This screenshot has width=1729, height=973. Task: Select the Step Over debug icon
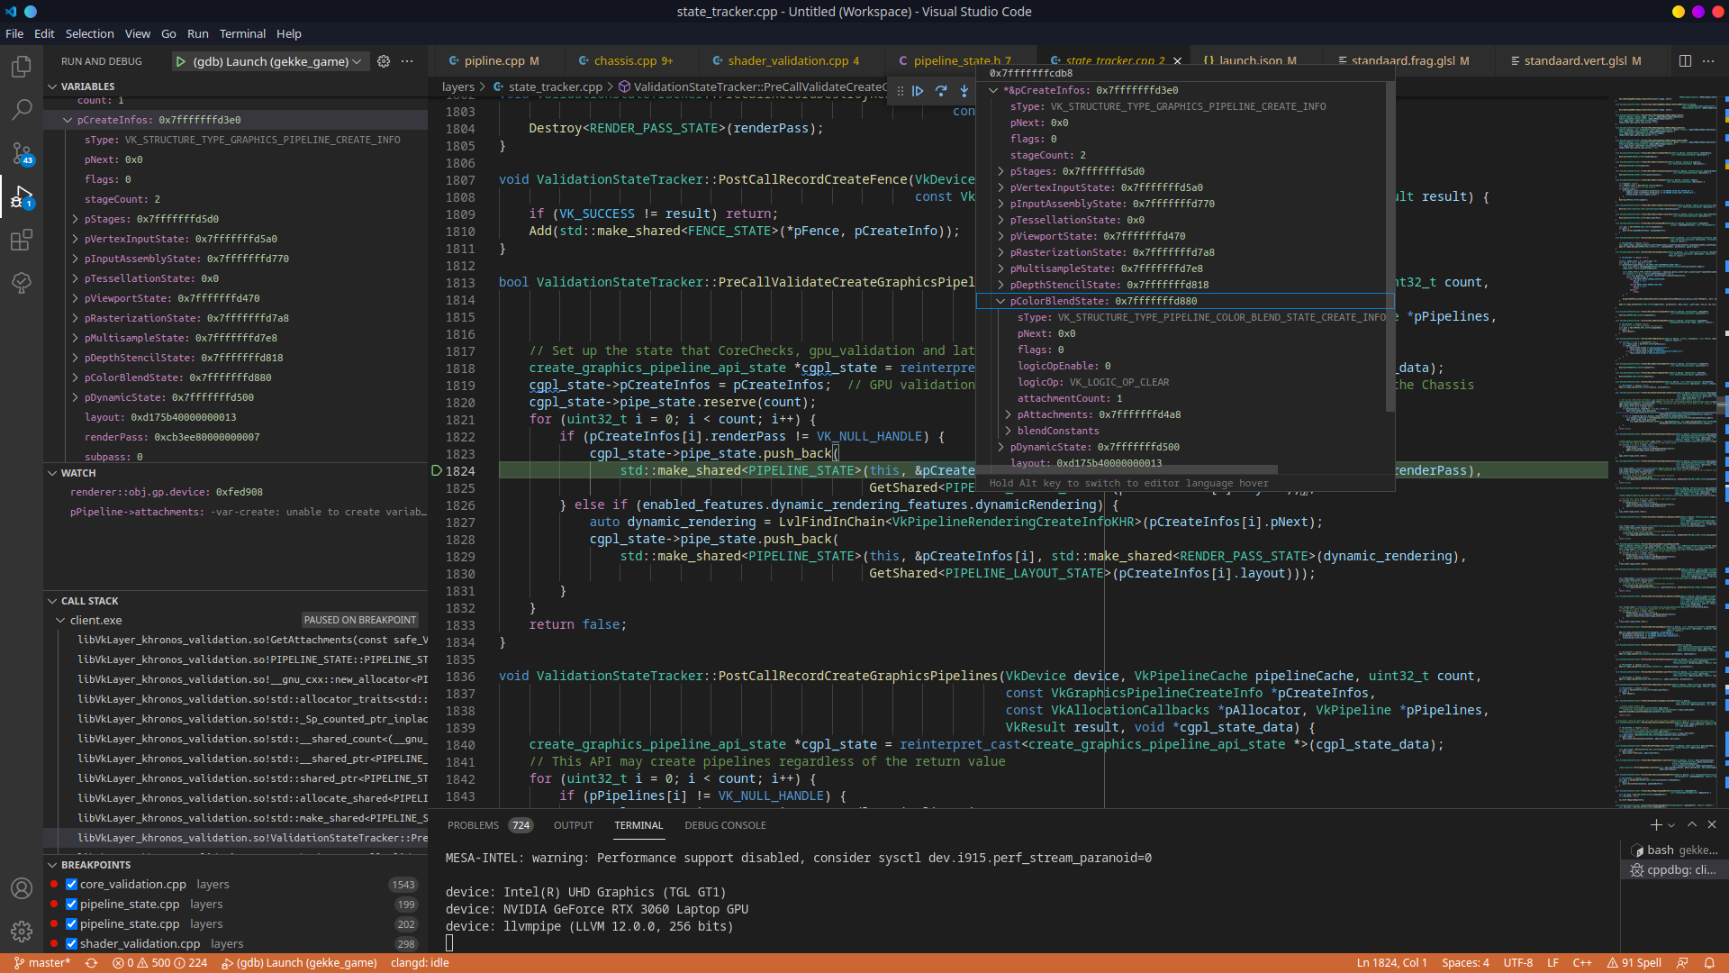tap(941, 90)
